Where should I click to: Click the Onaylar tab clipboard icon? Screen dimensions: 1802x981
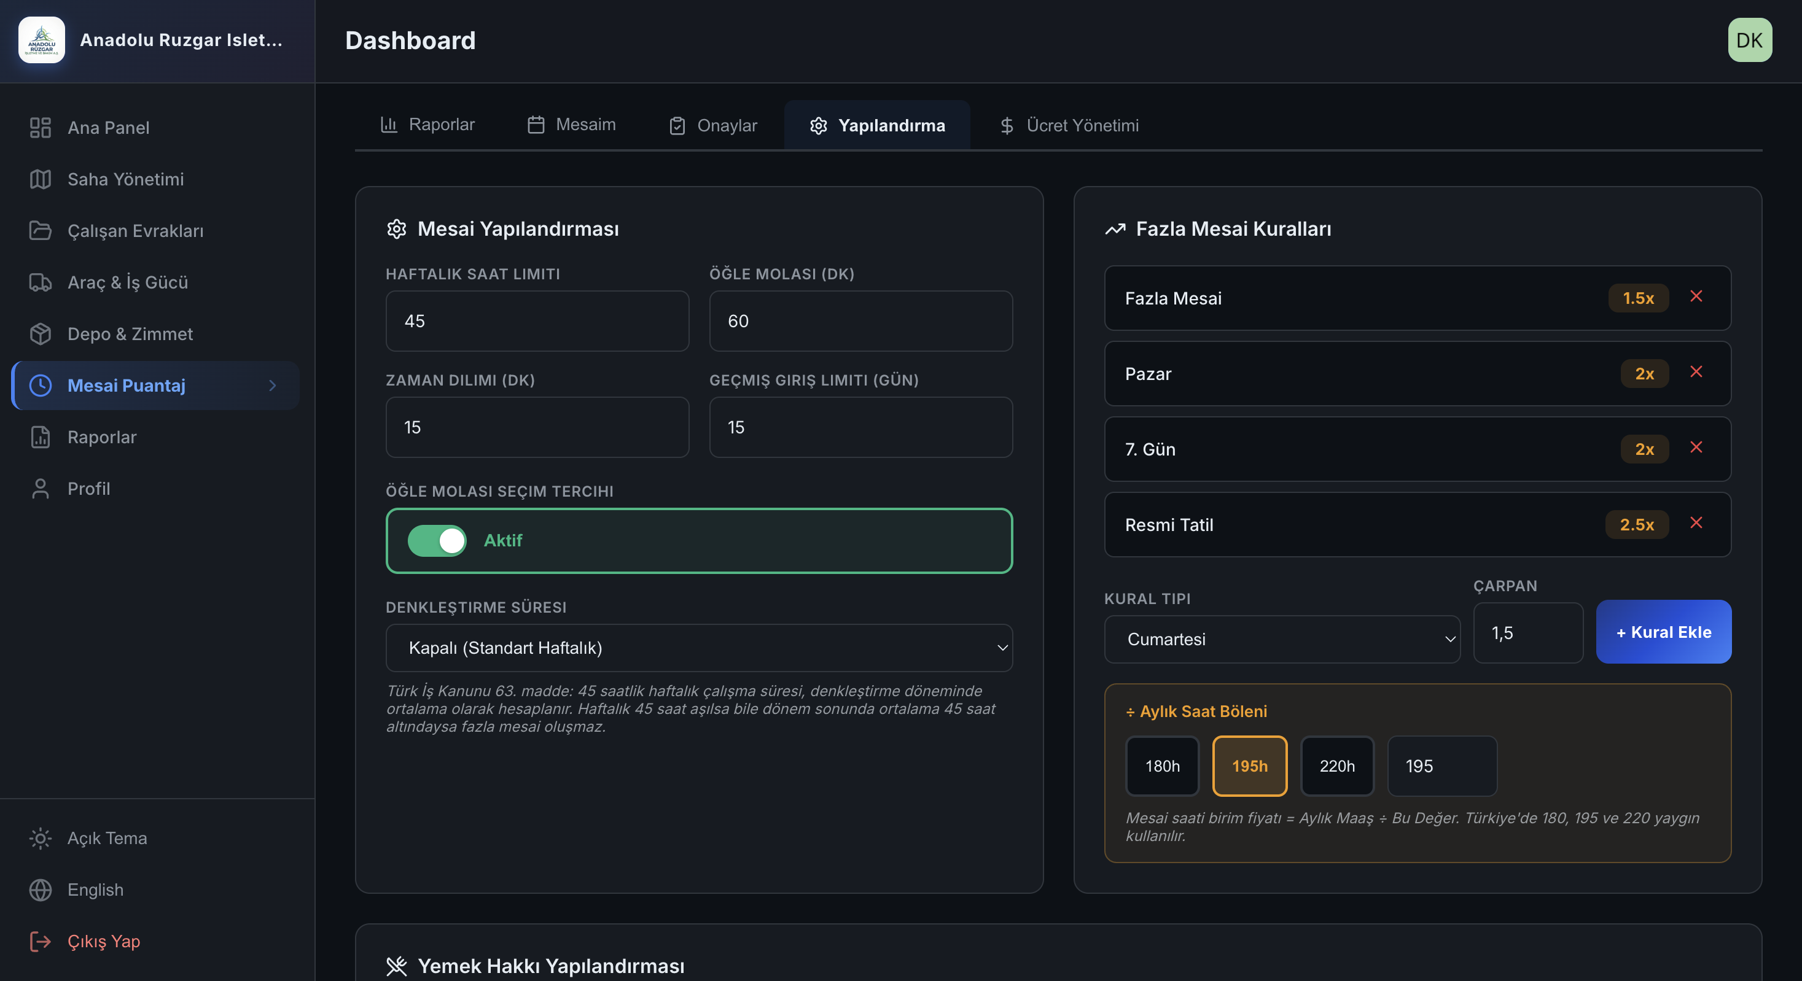point(677,126)
